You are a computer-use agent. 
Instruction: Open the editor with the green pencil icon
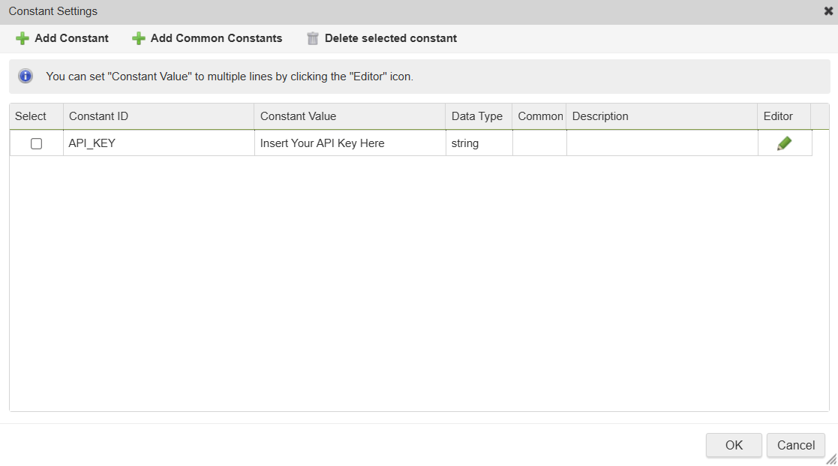click(784, 143)
